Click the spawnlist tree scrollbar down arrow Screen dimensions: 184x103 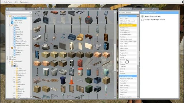[31, 98]
